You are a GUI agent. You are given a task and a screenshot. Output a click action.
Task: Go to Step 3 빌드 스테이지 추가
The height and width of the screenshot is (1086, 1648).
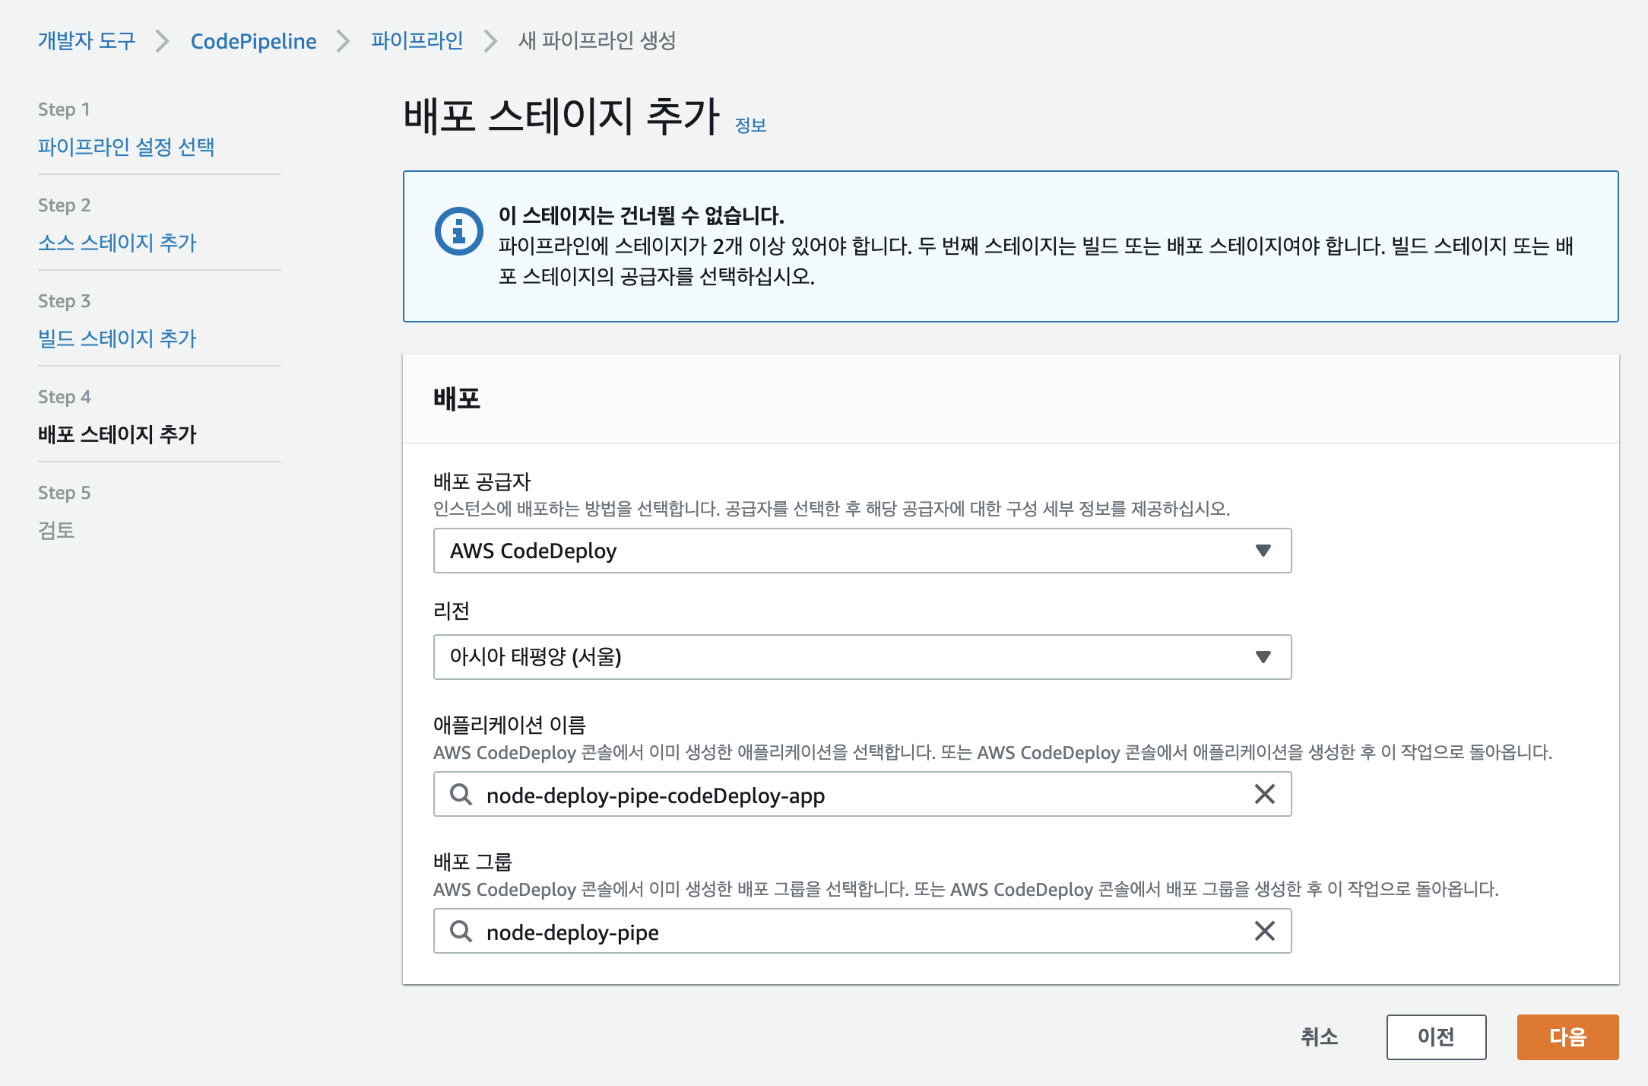tap(117, 338)
